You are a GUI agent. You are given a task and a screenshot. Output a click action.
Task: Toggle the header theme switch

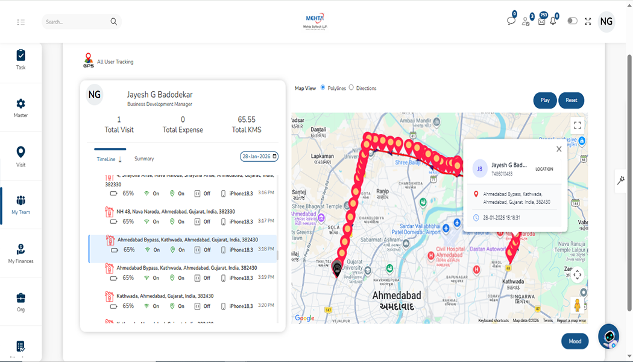[572, 21]
